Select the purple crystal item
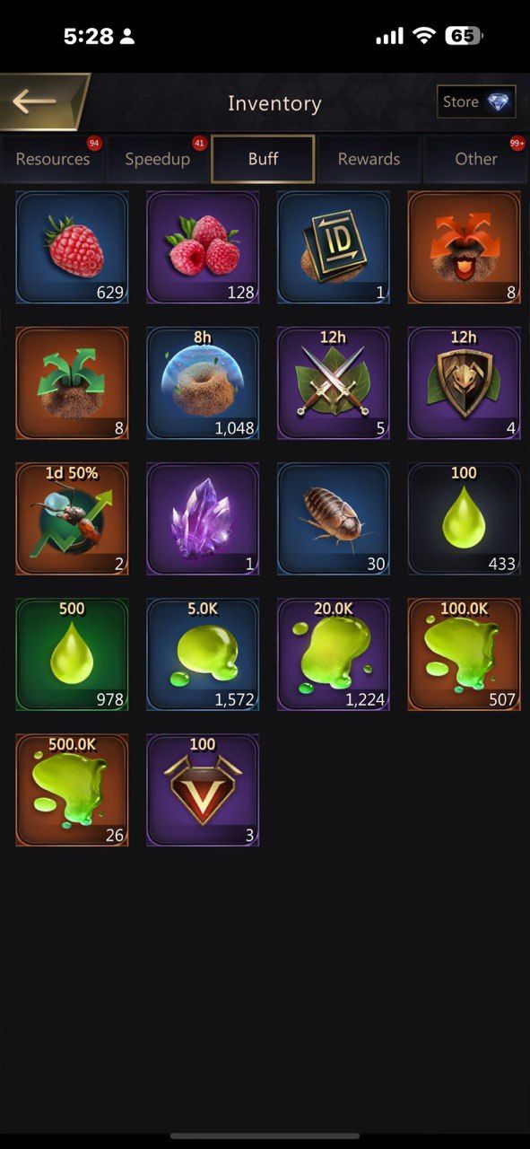The image size is (530, 1149). 203,519
